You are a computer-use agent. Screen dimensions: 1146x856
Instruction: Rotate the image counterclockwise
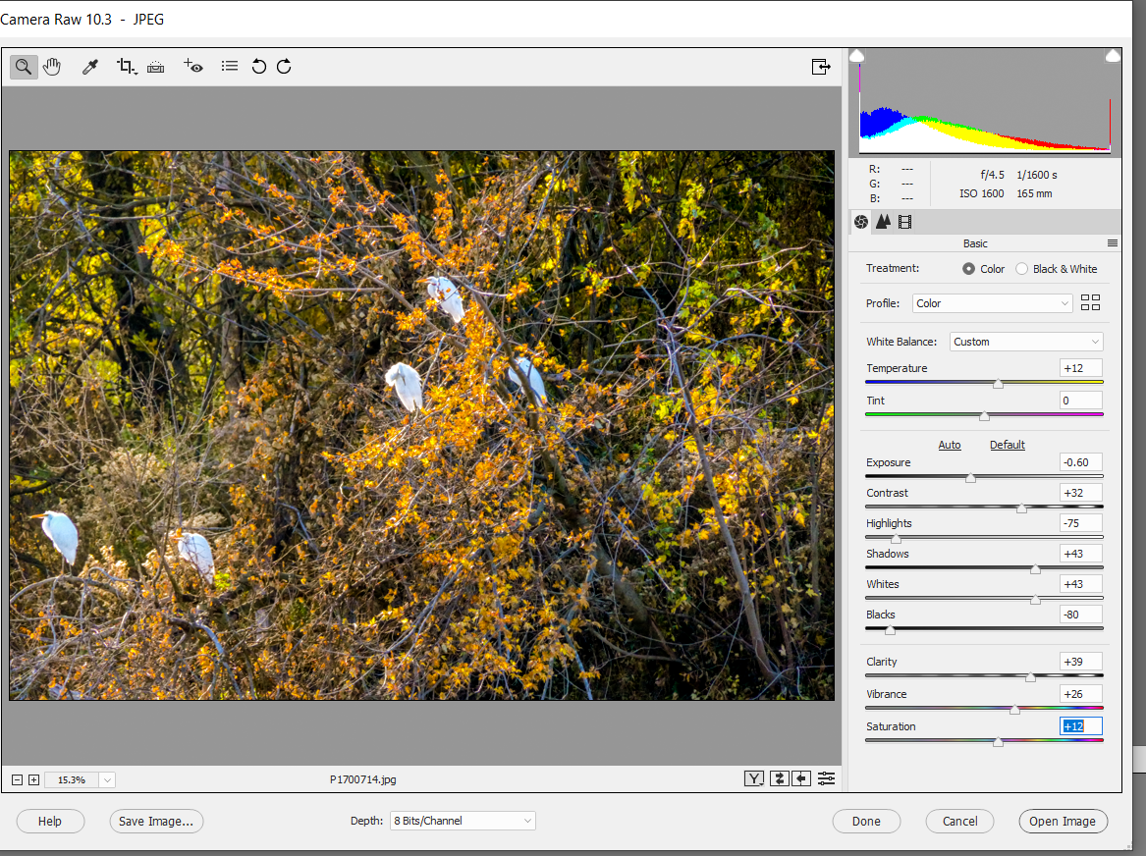click(x=257, y=67)
